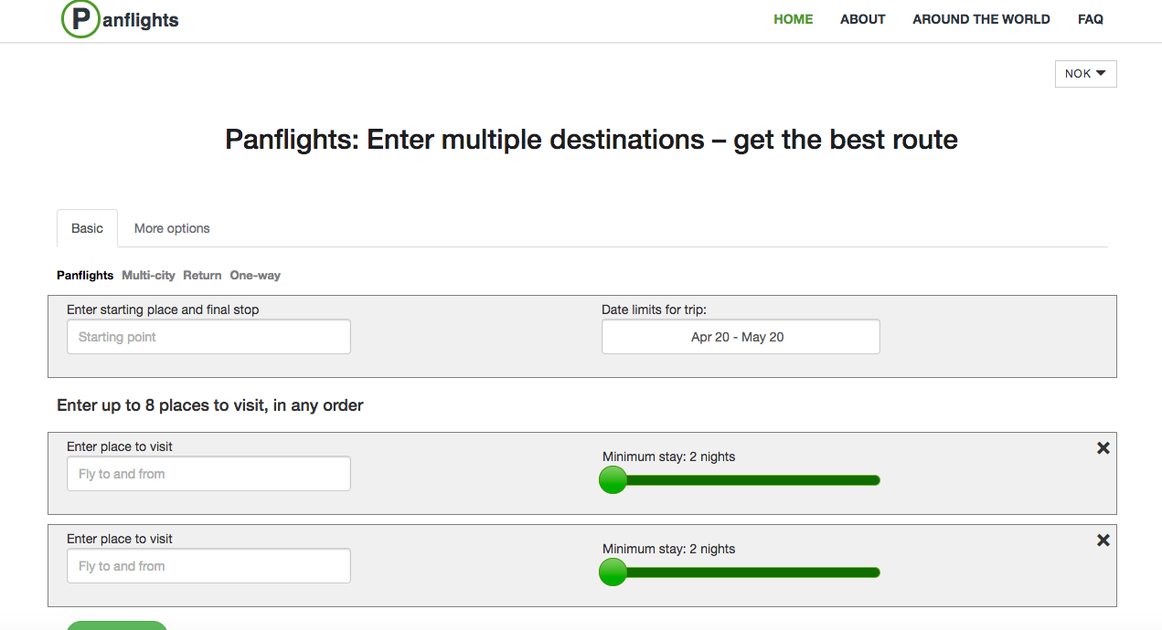The height and width of the screenshot is (630, 1162).
Task: Select the One-way trip type
Action: click(255, 275)
